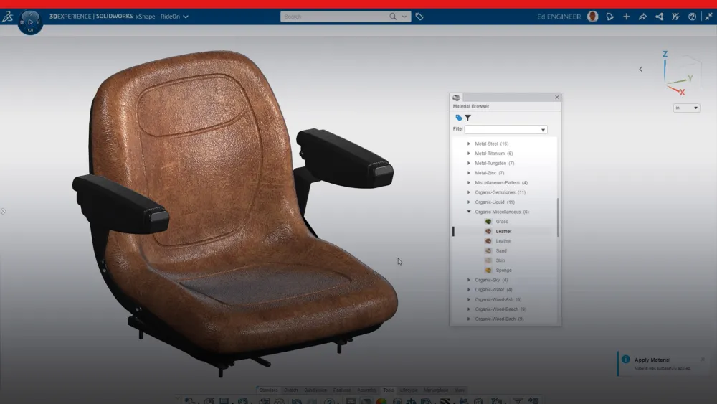717x404 pixels.
Task: Open the Help question mark icon
Action: pyautogui.click(x=692, y=17)
